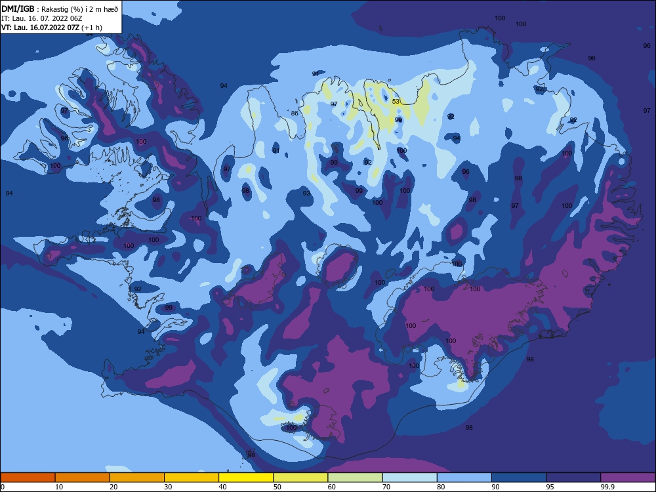Select the medium blue 80–90 legend swatch
Screen dimensions: 656x492
[x=464, y=478]
